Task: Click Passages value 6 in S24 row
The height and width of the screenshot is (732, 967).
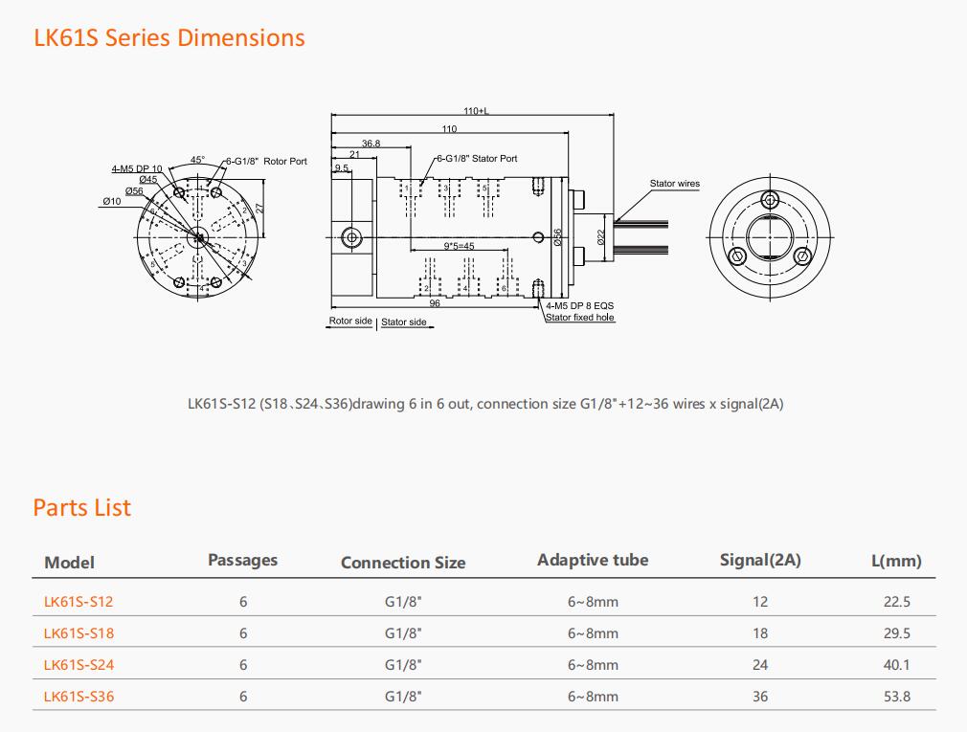Action: point(243,665)
